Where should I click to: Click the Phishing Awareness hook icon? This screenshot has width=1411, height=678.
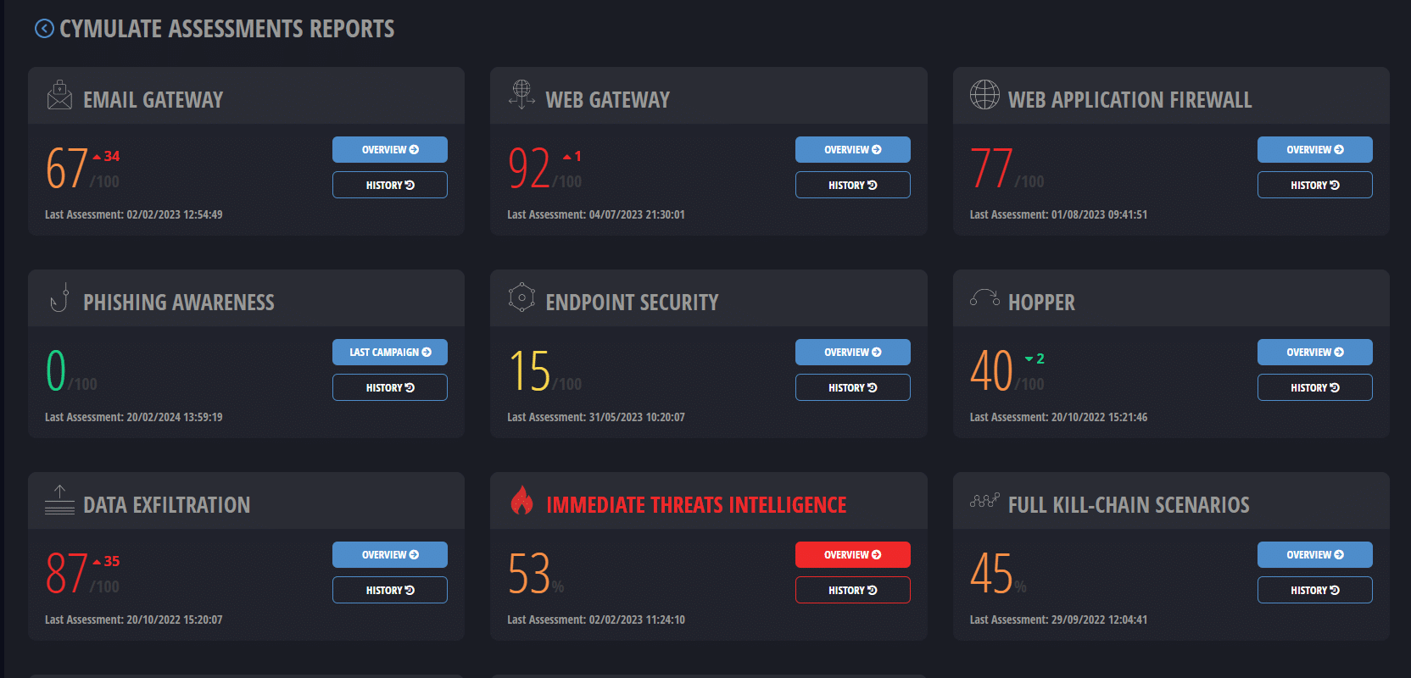pos(59,297)
